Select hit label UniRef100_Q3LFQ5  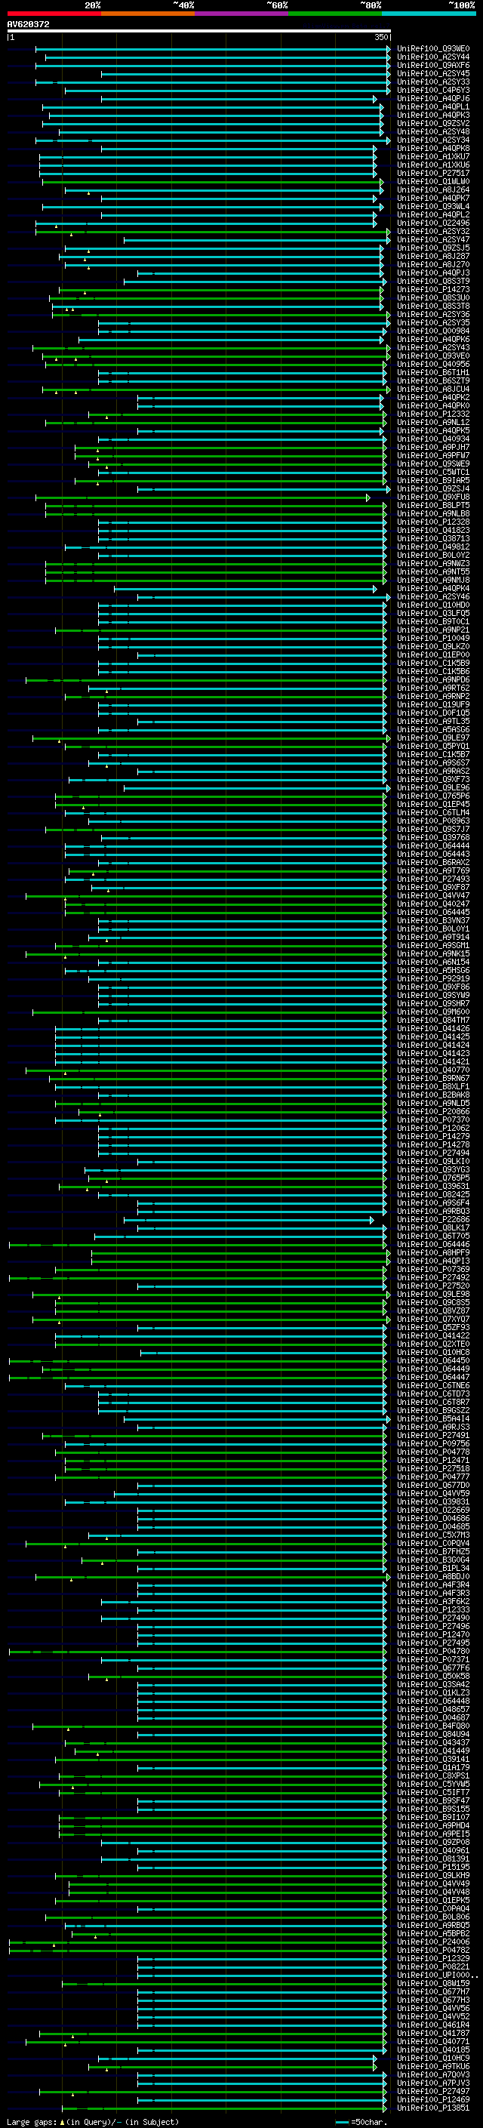point(433,614)
